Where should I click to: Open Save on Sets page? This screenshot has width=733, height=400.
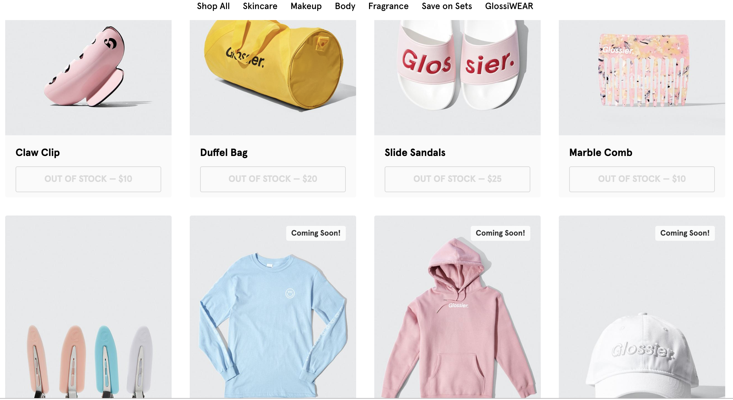[x=447, y=6]
